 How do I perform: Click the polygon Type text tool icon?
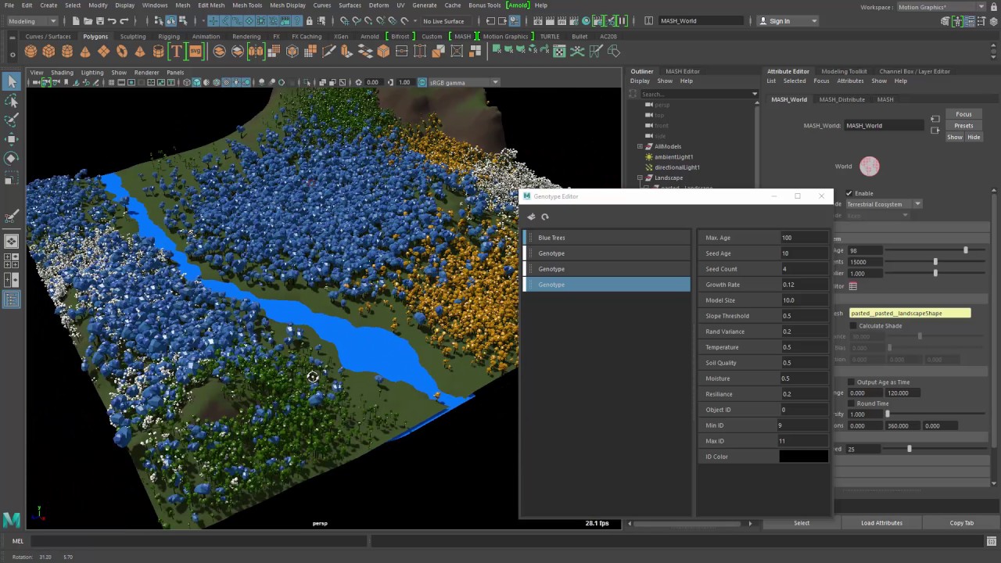(x=177, y=52)
